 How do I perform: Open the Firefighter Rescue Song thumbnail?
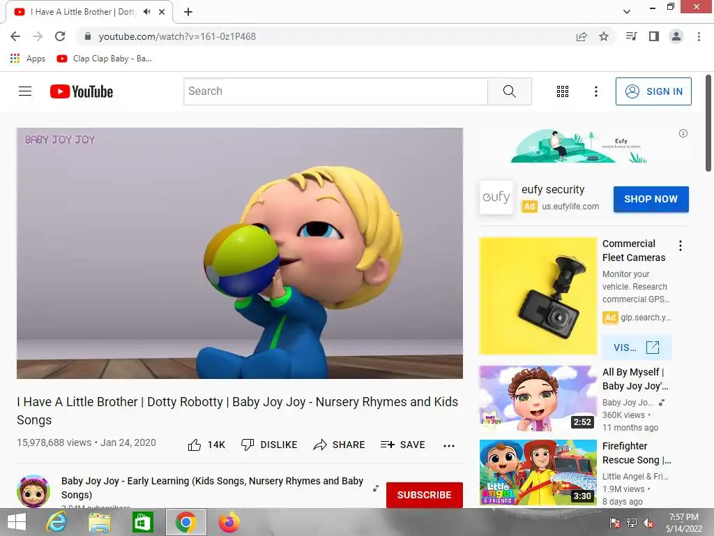tap(538, 472)
